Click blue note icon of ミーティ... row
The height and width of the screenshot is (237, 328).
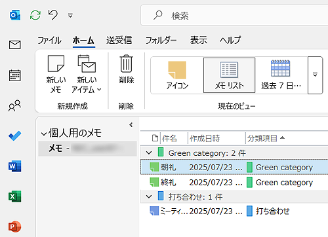point(154,211)
